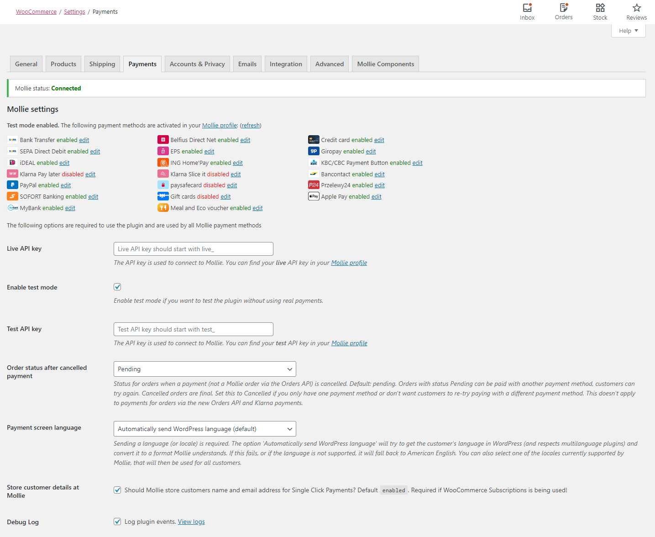
Task: Edit the Apple Pay payment method
Action: point(377,196)
